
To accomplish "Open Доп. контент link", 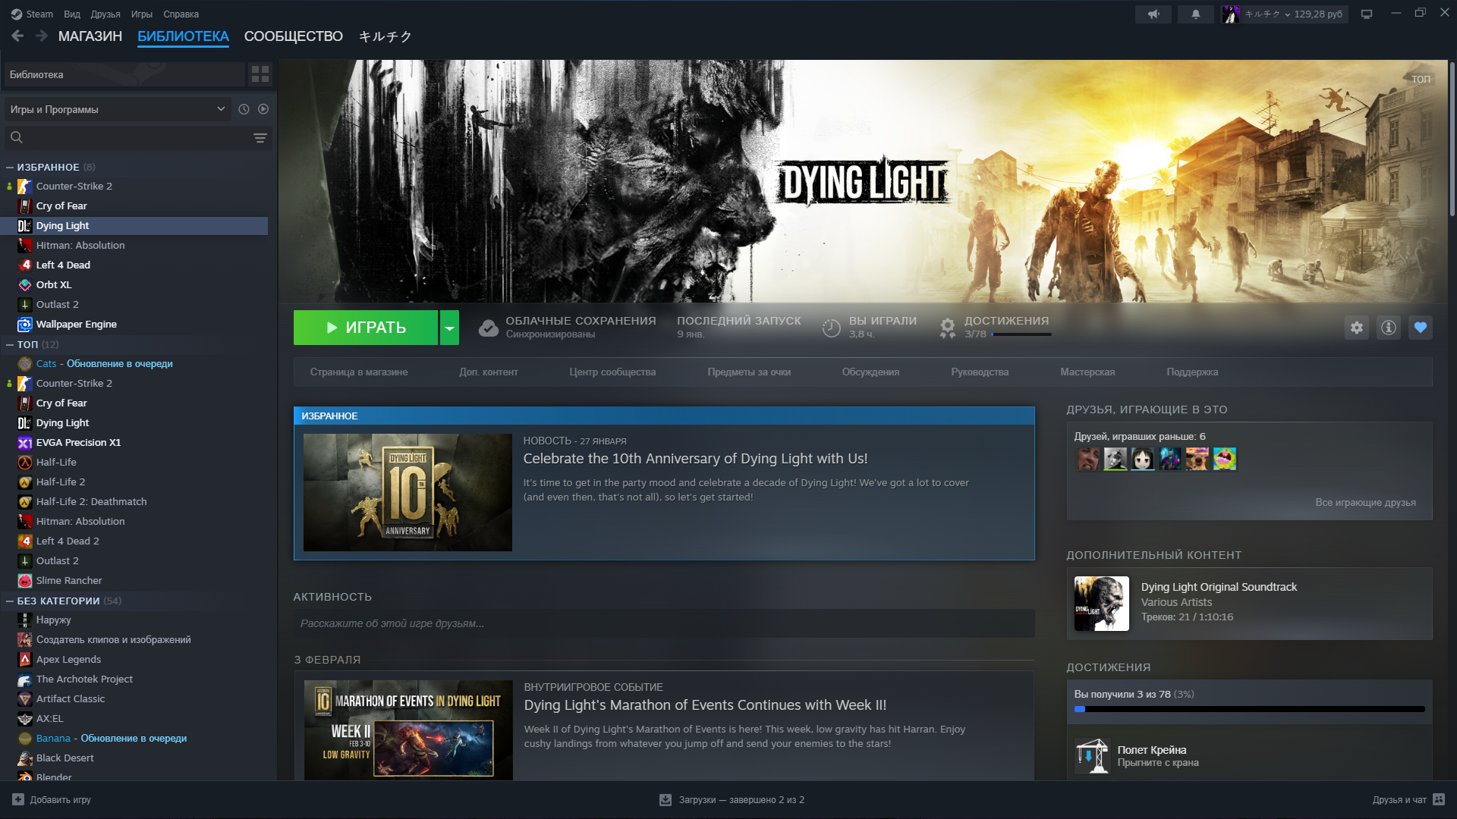I will click(x=489, y=372).
